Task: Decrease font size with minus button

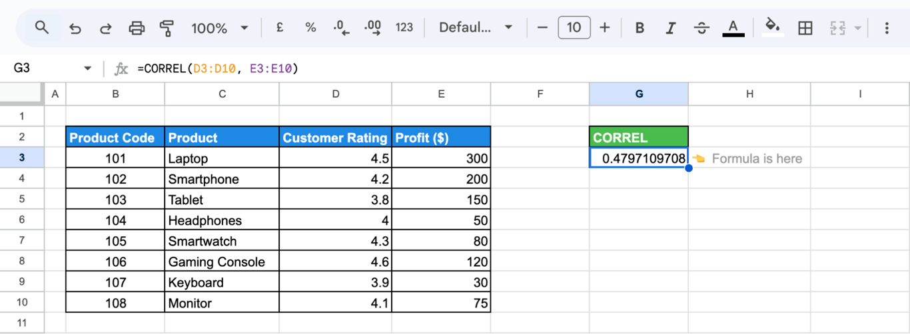Action: point(542,28)
